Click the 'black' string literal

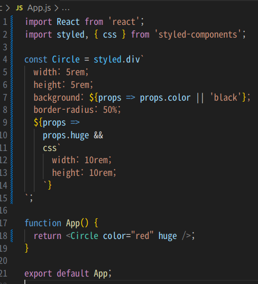click(x=225, y=97)
